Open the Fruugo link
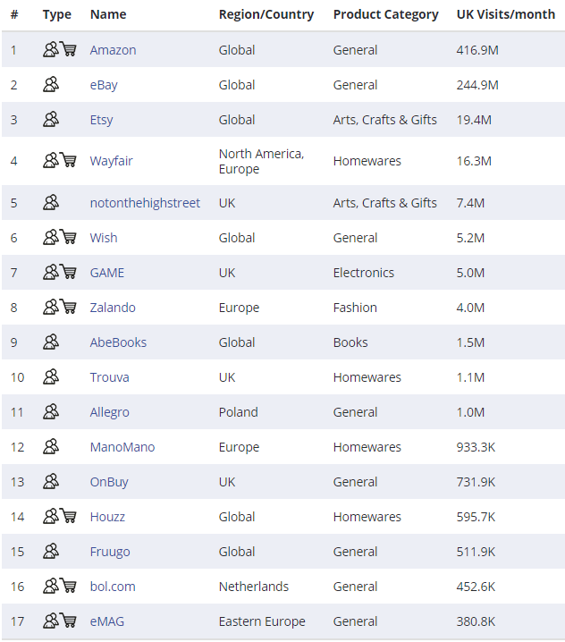This screenshot has width=565, height=642. tap(110, 552)
